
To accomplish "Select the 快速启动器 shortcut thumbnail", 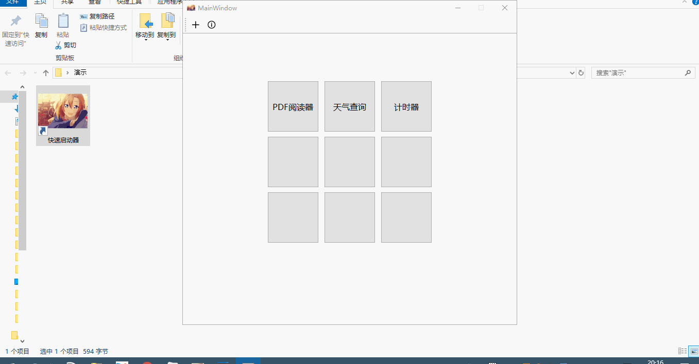I will point(63,111).
